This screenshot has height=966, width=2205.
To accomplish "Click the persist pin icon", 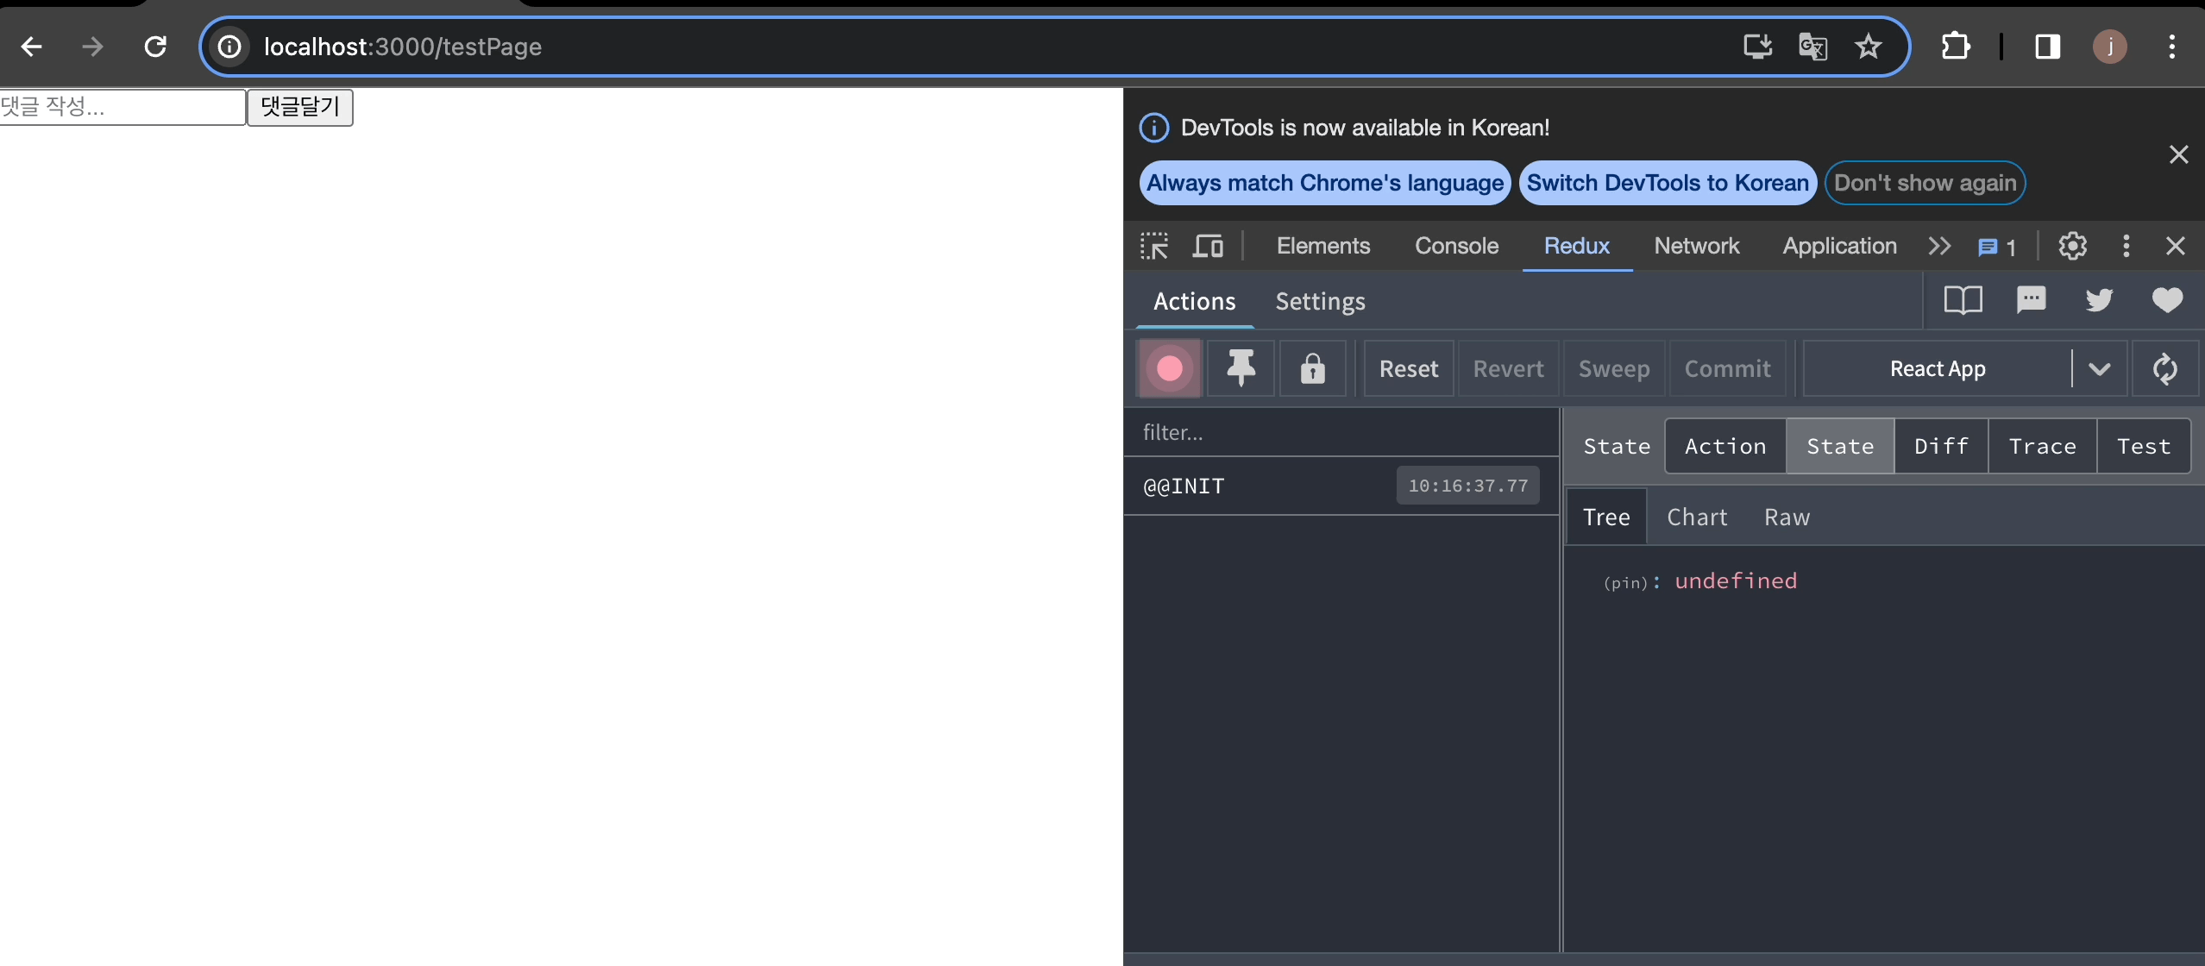I will [1241, 369].
